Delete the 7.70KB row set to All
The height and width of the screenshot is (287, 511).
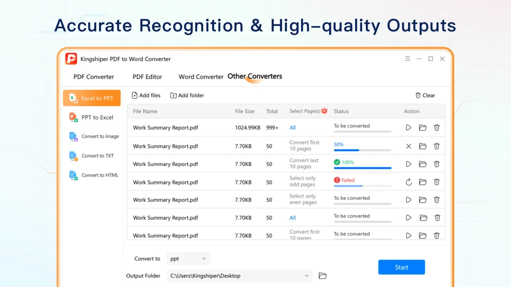437,217
